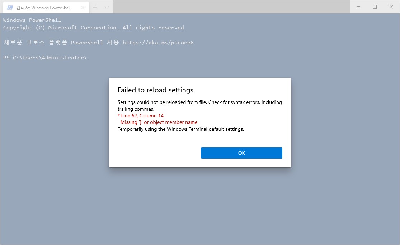Click the Copyright (C) Microsoft Corporation line

click(x=95, y=28)
